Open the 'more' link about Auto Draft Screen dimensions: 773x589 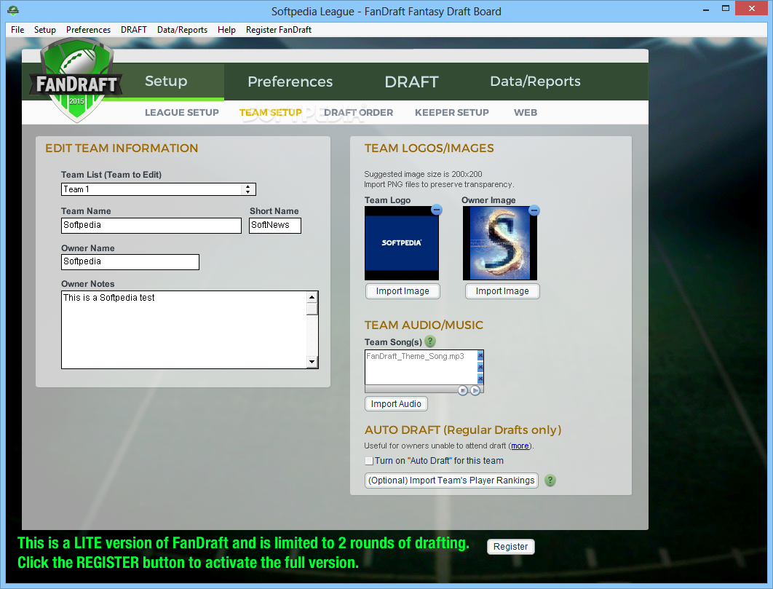[520, 446]
